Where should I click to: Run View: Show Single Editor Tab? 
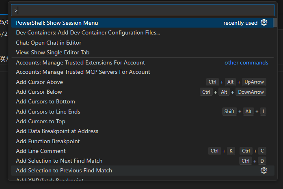pos(53,52)
